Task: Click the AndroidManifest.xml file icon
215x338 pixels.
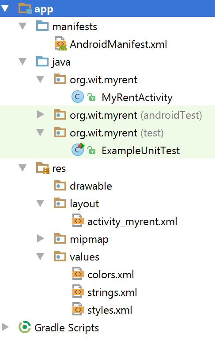Action: pos(60,43)
